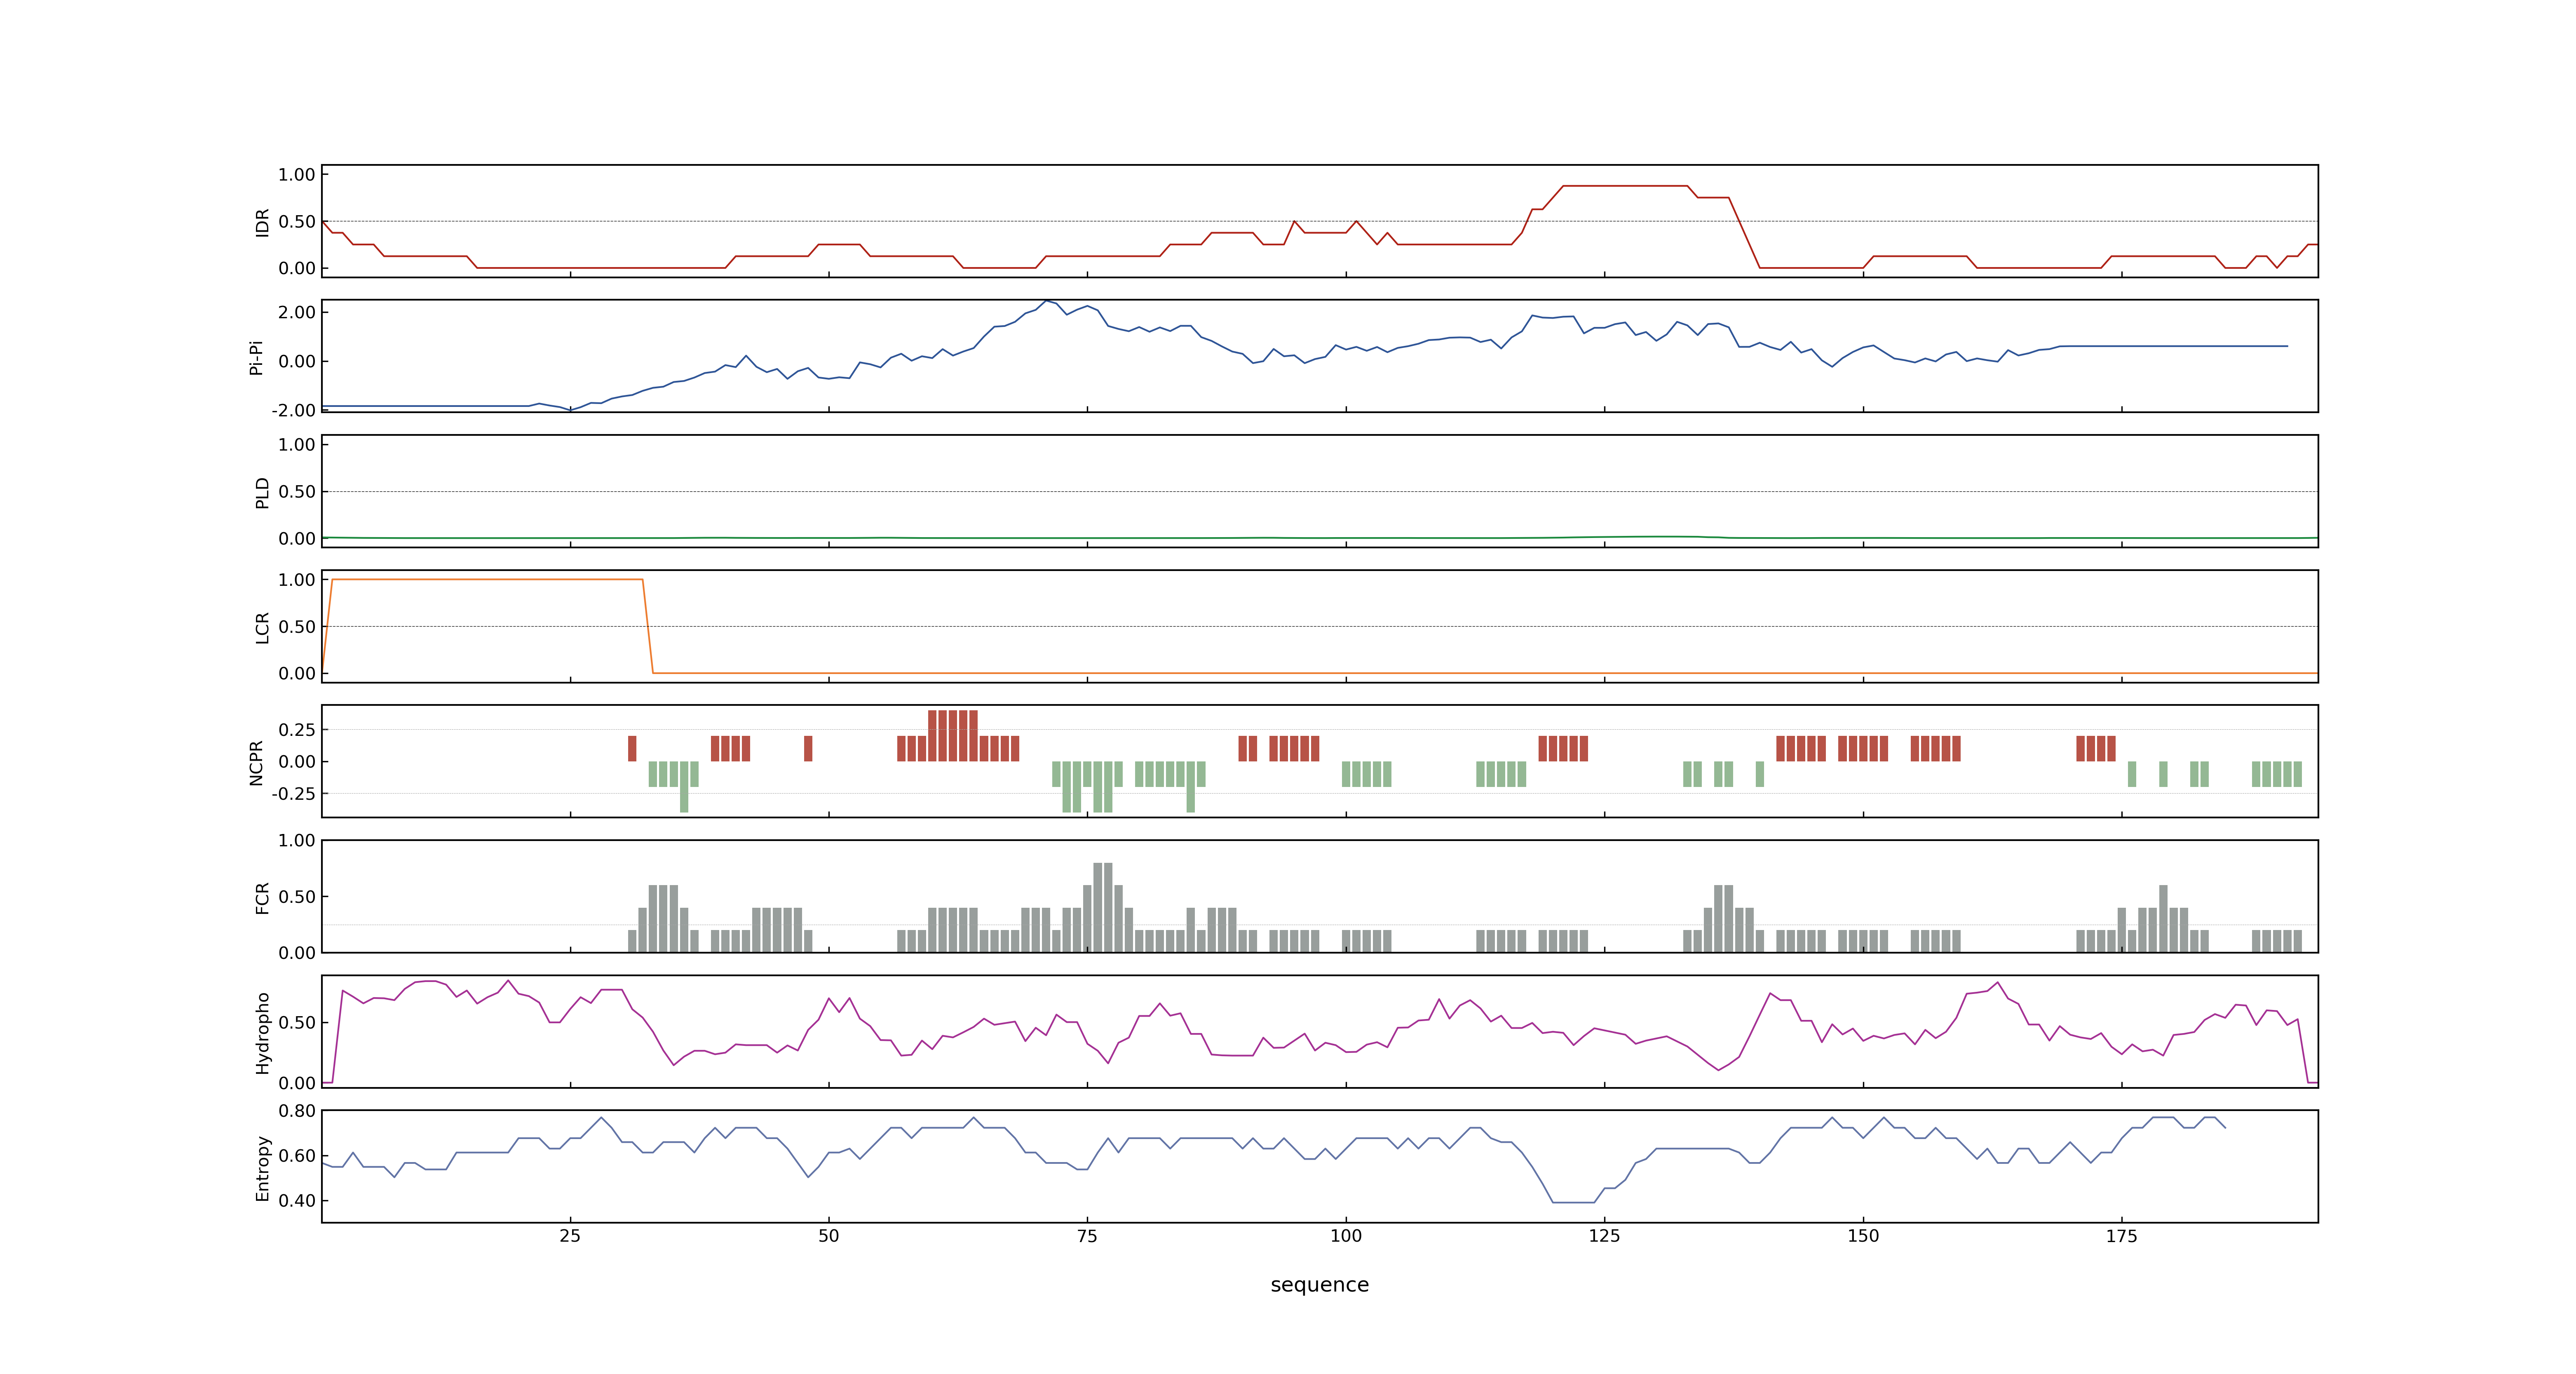Select x-axis tick label '125'
The width and height of the screenshot is (2576, 1374).
(1604, 1236)
